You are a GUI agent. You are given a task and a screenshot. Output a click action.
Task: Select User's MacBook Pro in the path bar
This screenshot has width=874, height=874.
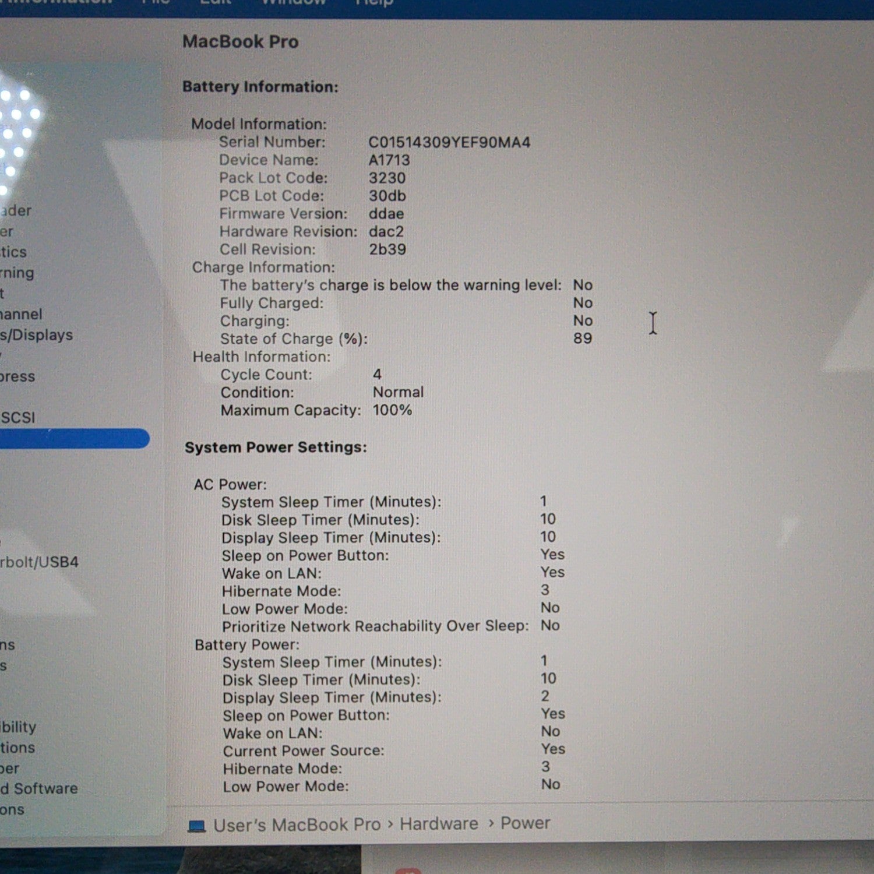297,825
